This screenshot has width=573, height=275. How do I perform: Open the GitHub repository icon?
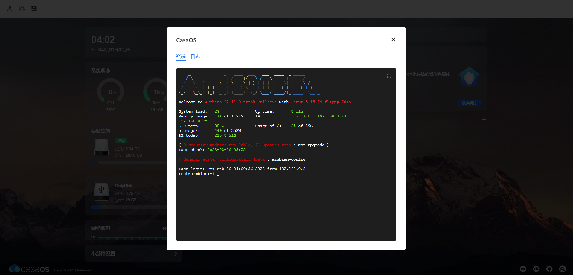tap(549, 269)
